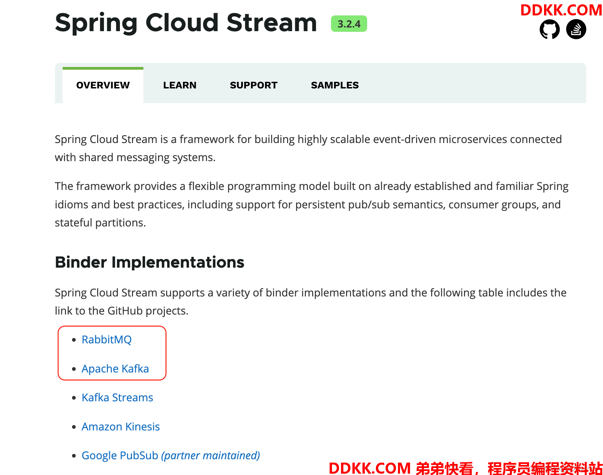Click text 'link to the GitHub projects.'
603x475 pixels.
[x=122, y=311]
